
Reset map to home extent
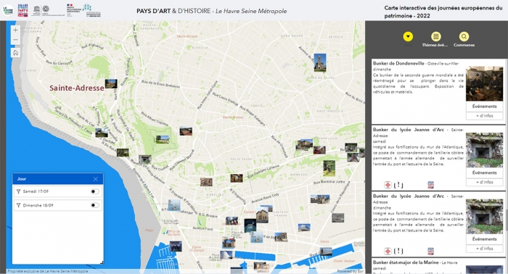pyautogui.click(x=15, y=53)
